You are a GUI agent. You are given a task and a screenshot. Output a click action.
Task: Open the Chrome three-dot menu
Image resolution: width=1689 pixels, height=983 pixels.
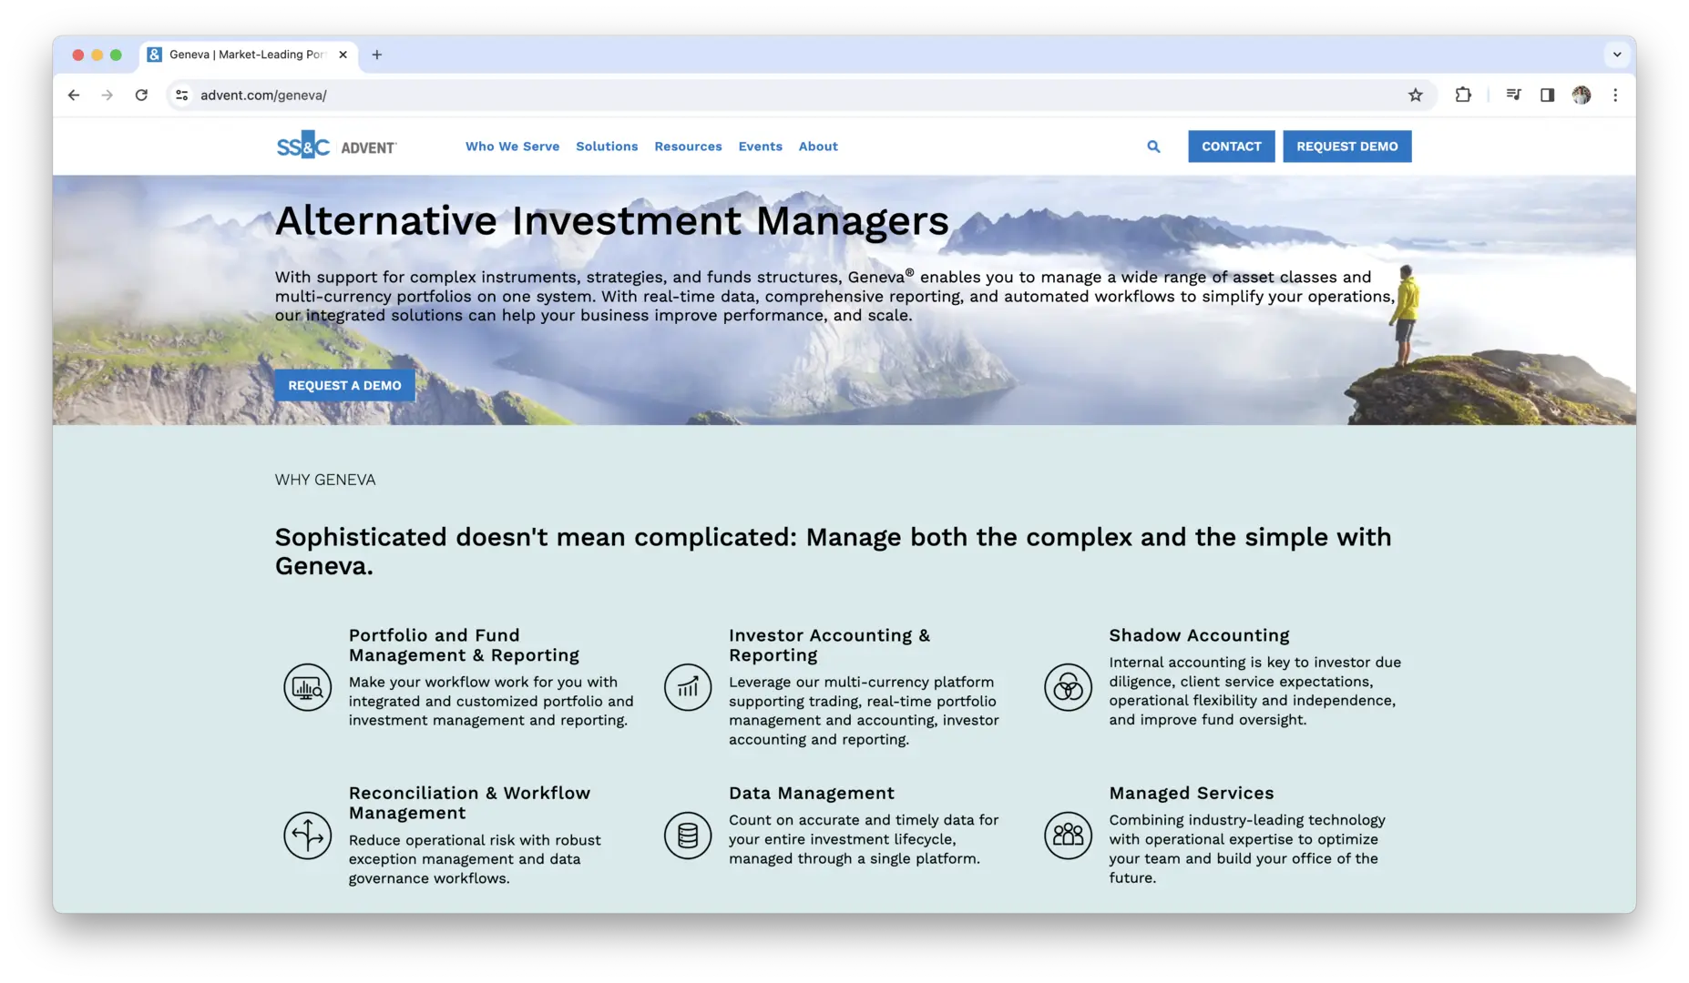click(x=1615, y=95)
